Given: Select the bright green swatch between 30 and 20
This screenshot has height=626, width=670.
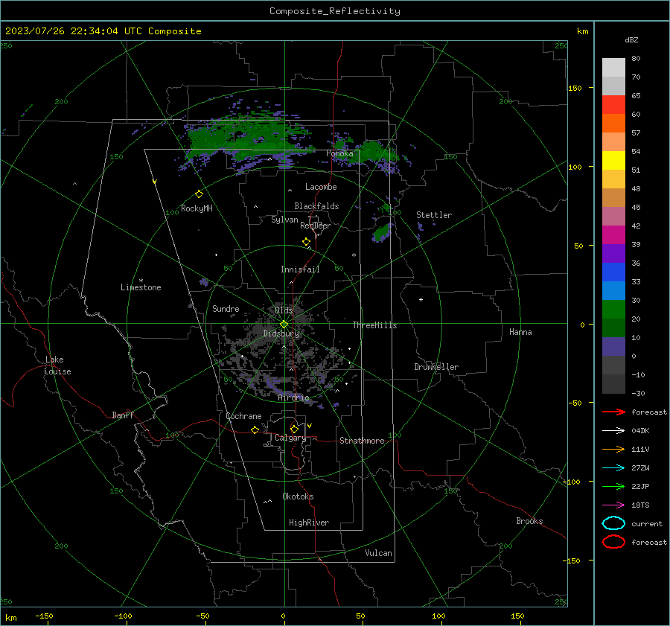Looking at the screenshot, I should 613,309.
